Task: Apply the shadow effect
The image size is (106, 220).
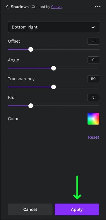Action: point(77,209)
